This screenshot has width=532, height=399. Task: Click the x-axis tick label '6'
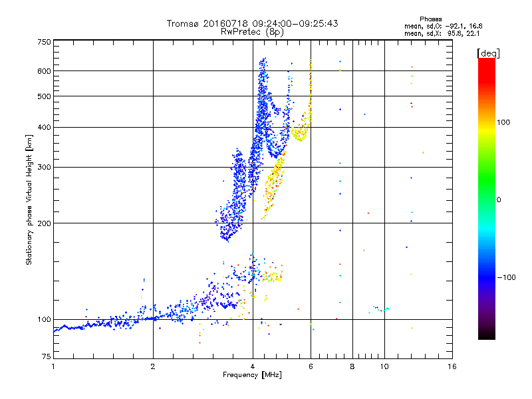[x=311, y=366]
